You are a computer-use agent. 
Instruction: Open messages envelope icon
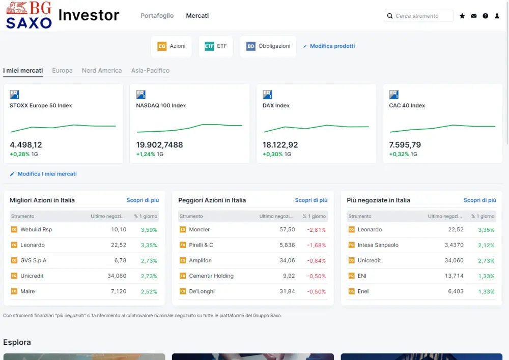[474, 16]
